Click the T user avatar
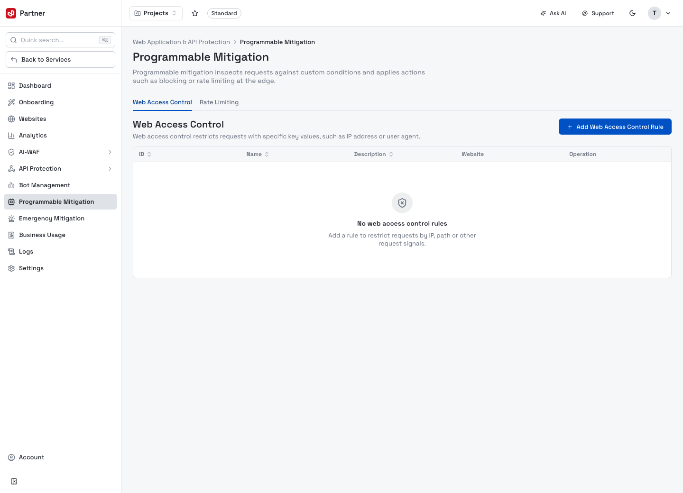 [655, 13]
